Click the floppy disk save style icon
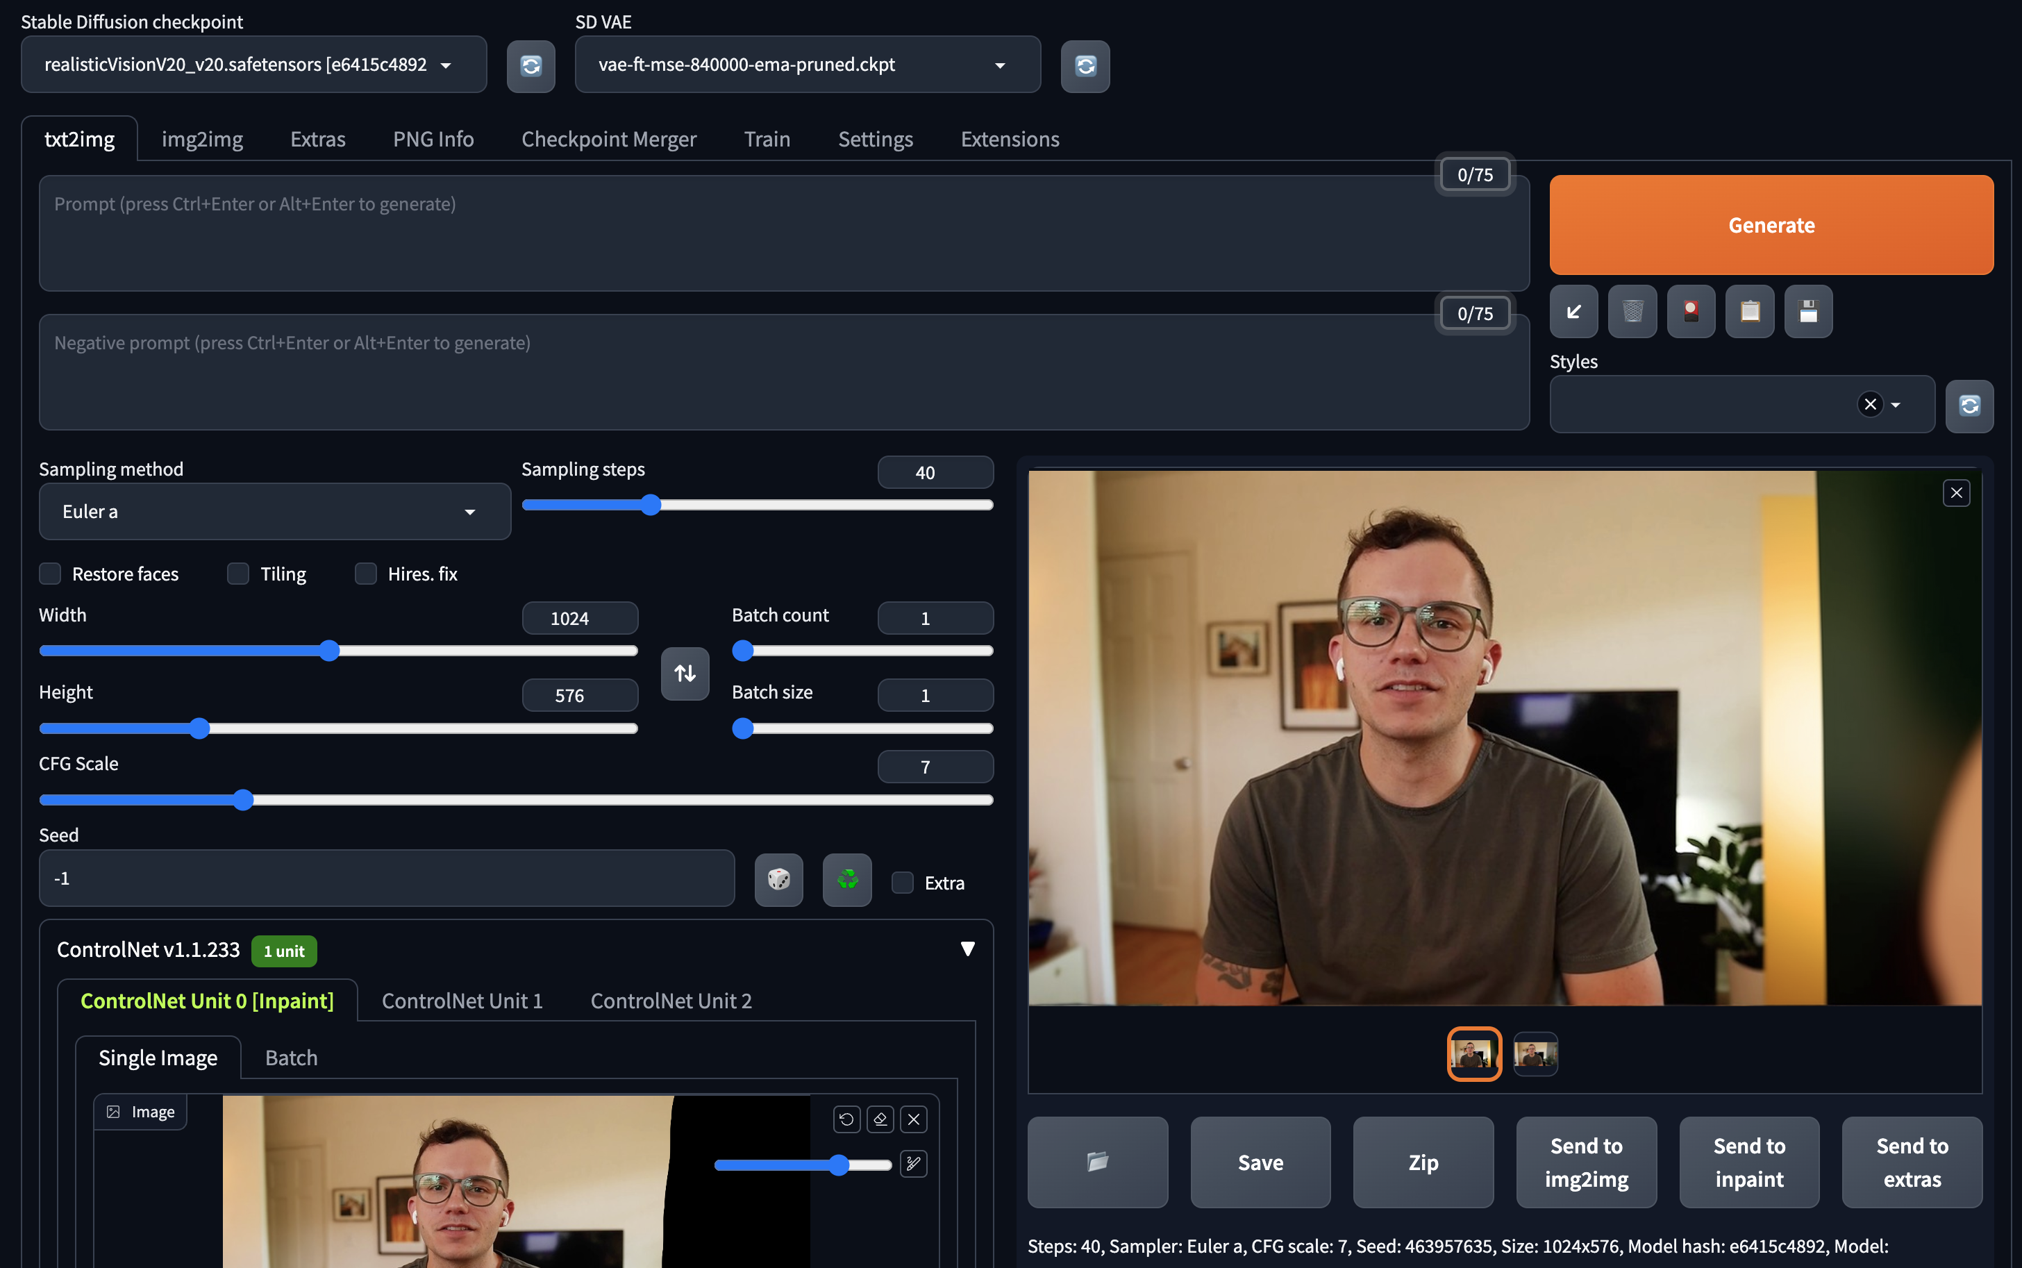This screenshot has height=1268, width=2022. coord(1807,312)
